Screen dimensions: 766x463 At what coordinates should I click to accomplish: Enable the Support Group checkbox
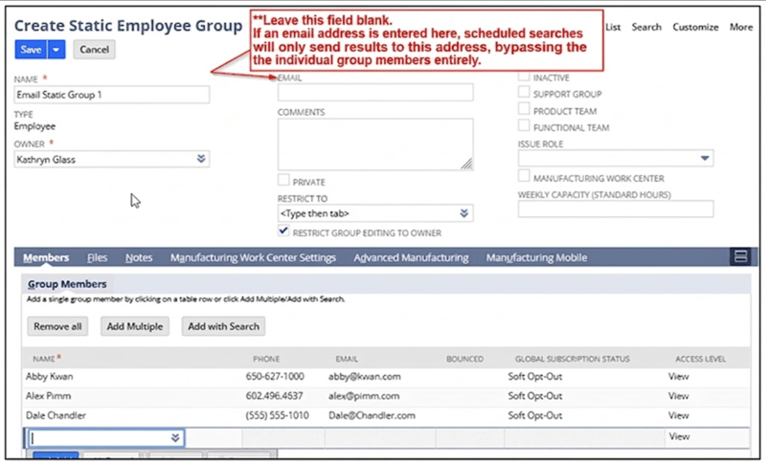(x=524, y=92)
